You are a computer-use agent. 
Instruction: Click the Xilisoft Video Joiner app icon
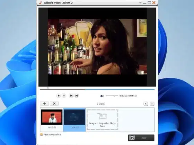[x=41, y=3]
